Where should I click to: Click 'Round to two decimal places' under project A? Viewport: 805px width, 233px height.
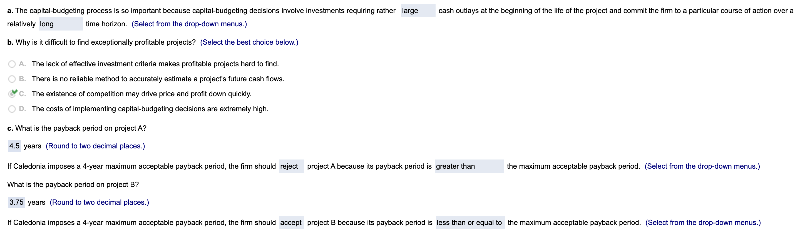95,146
